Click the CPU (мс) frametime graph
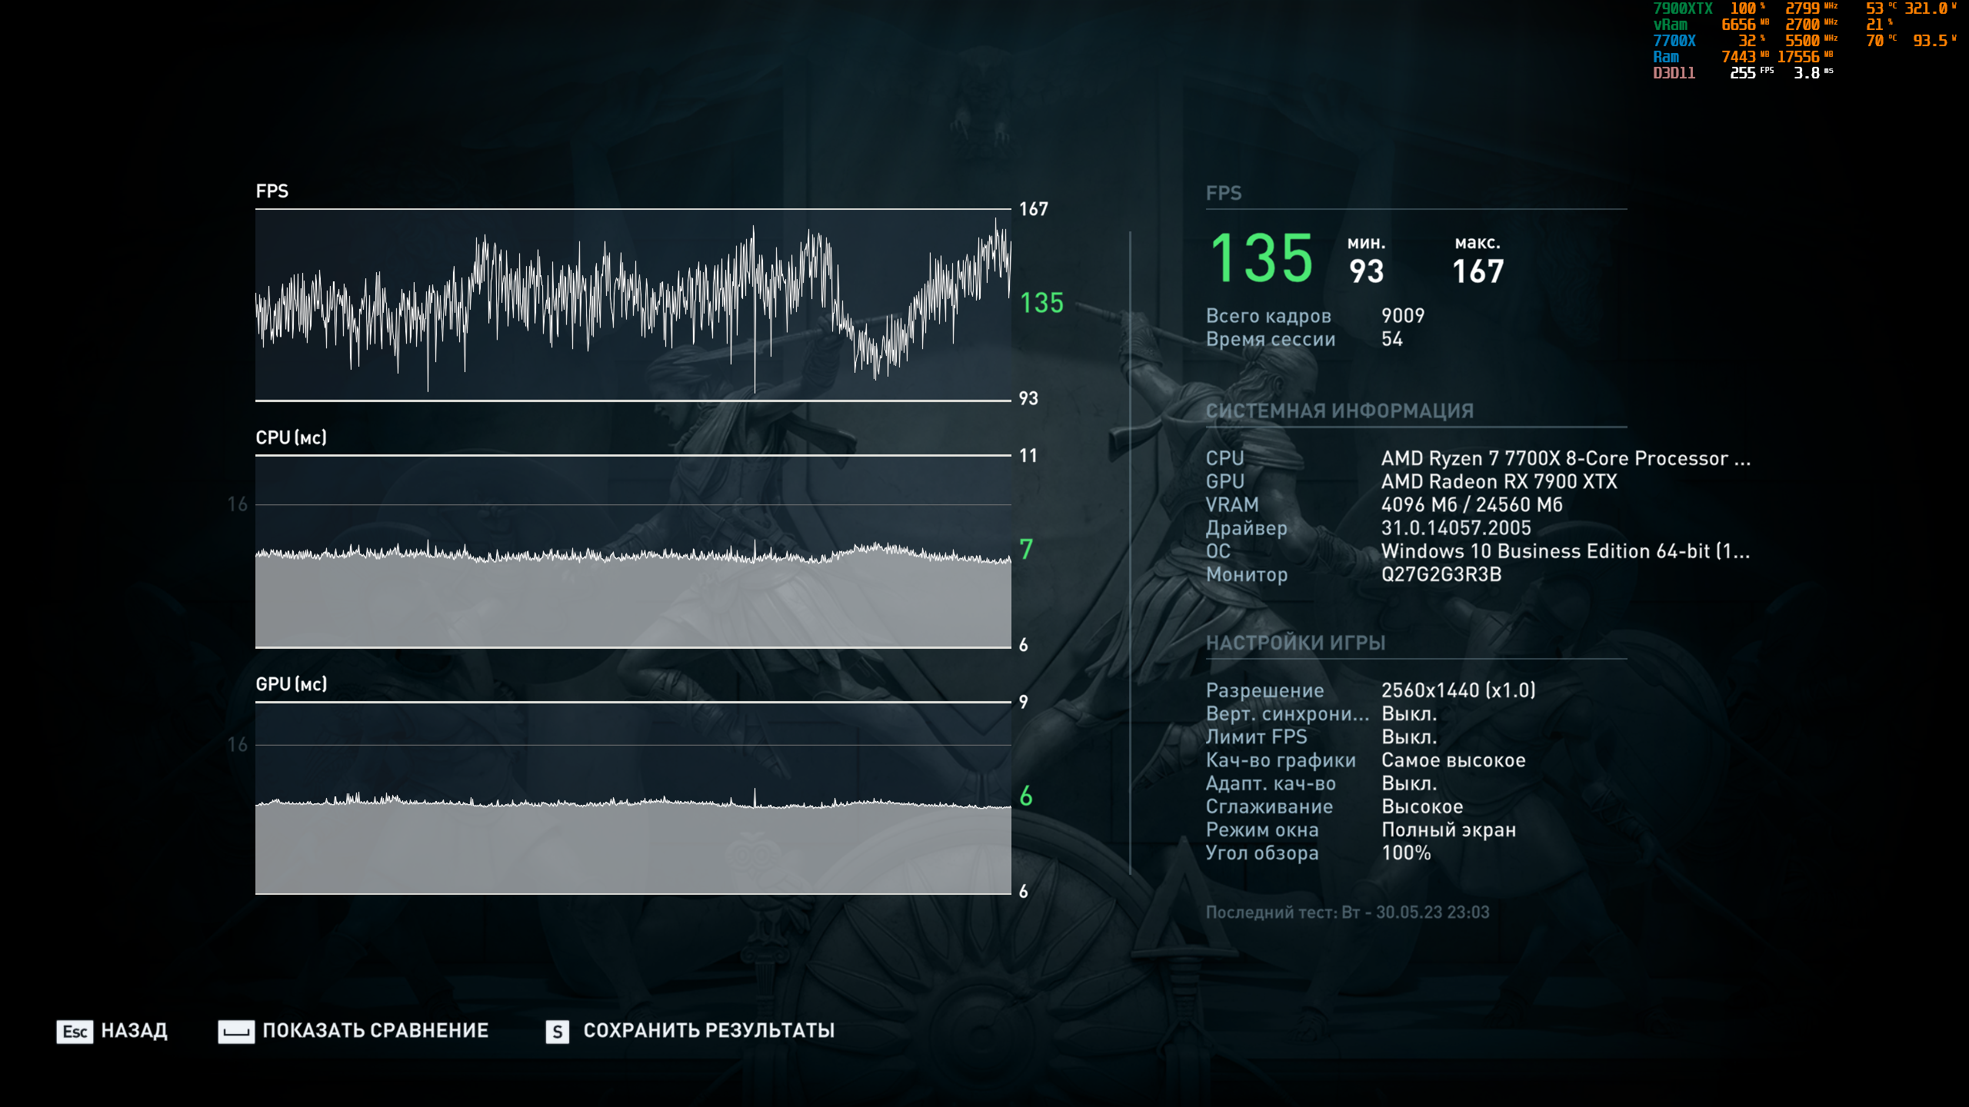This screenshot has height=1107, width=1969. 632,551
